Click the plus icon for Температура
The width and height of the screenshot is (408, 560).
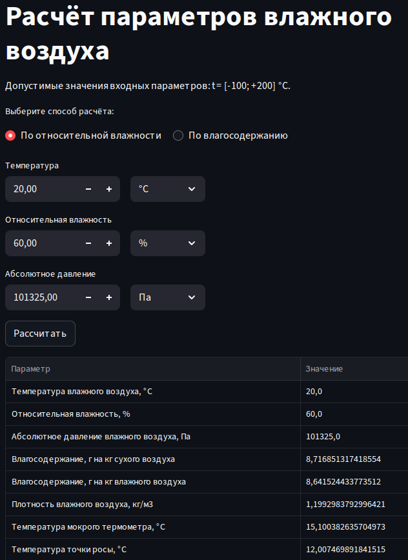[109, 189]
